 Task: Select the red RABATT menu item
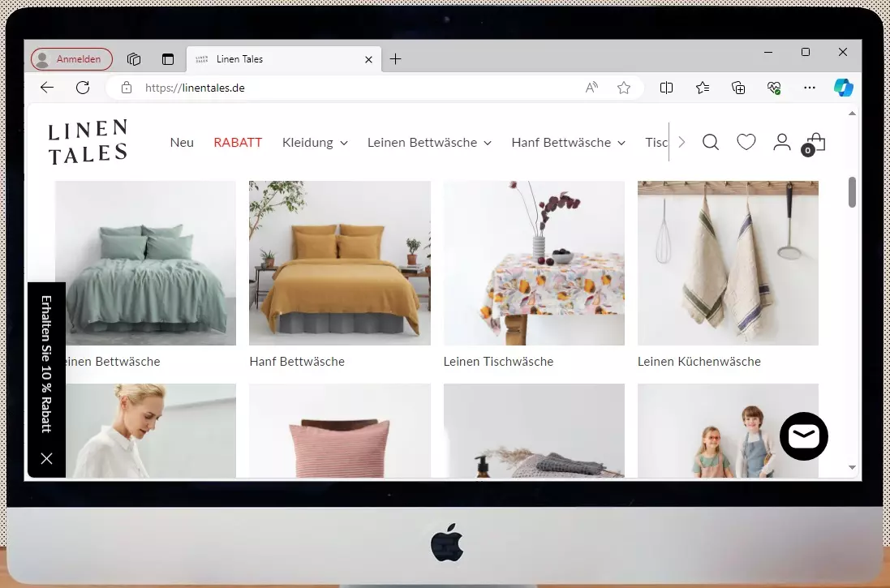click(238, 143)
